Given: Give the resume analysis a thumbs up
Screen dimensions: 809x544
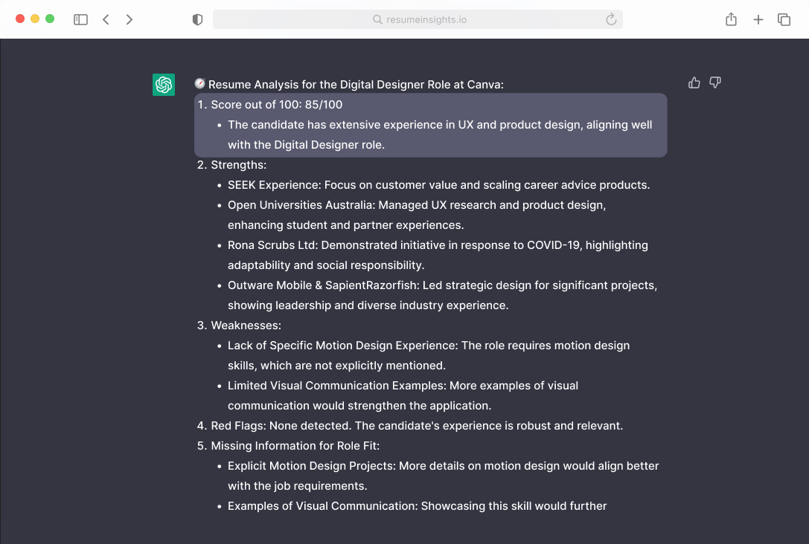Looking at the screenshot, I should point(694,82).
